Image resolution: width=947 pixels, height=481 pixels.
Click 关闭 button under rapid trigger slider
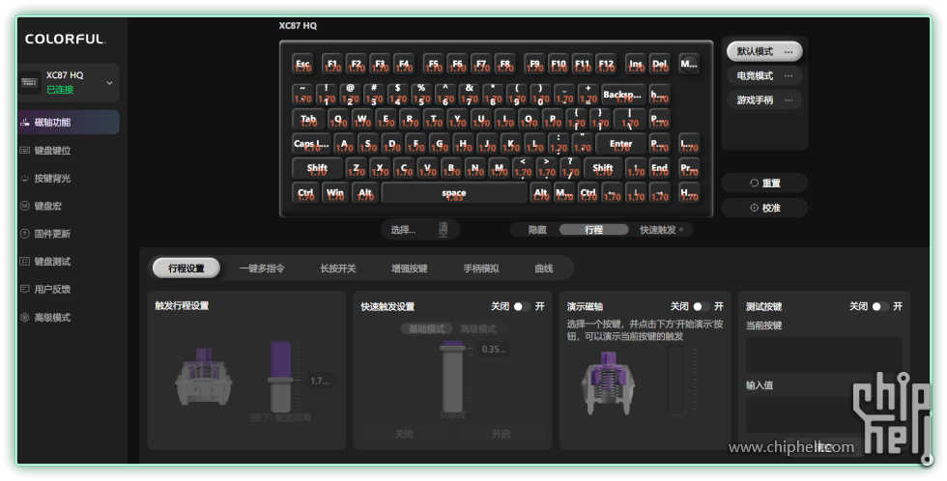coord(404,434)
